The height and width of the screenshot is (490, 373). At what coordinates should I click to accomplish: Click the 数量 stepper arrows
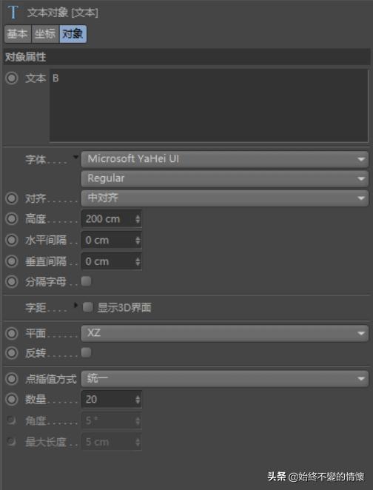tap(138, 400)
